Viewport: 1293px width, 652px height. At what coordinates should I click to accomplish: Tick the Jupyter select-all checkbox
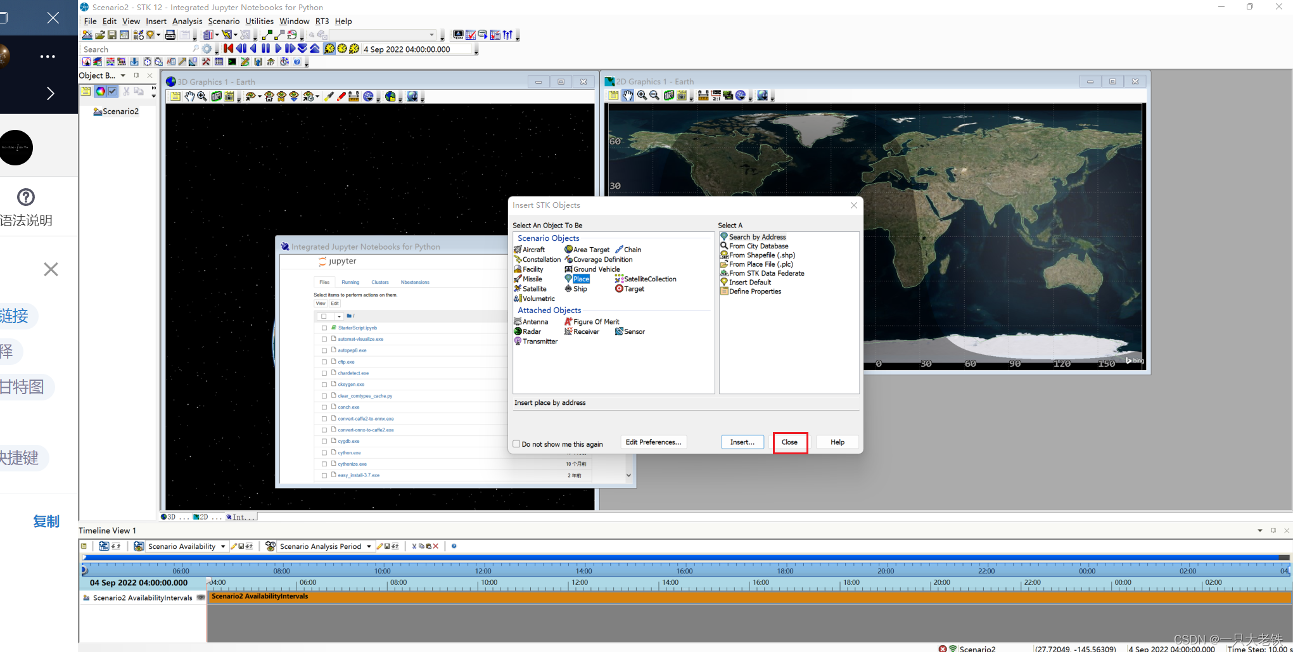(x=324, y=316)
